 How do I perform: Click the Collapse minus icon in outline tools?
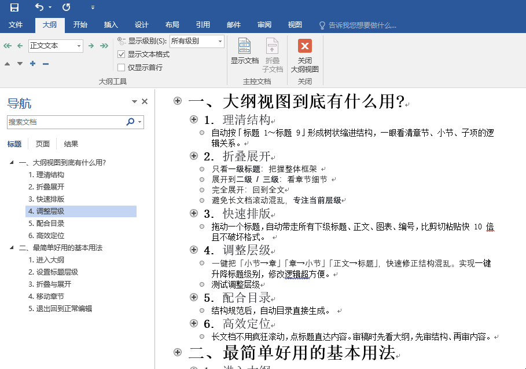pos(45,64)
